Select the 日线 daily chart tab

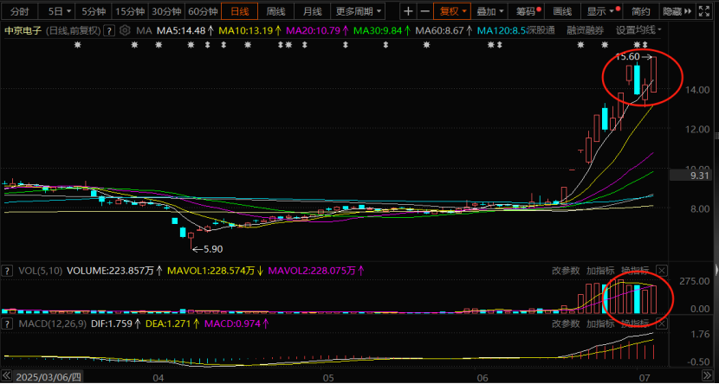click(x=239, y=11)
